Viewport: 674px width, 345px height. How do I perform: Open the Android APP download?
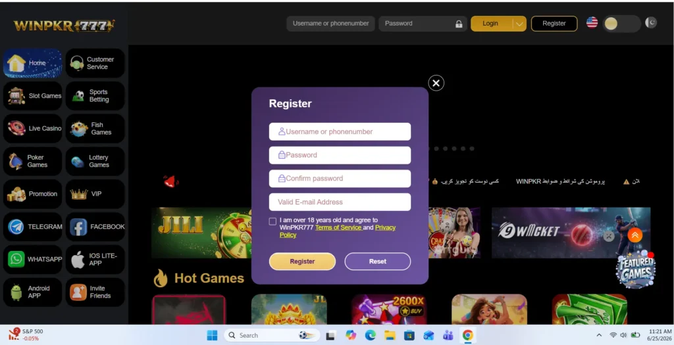point(33,292)
